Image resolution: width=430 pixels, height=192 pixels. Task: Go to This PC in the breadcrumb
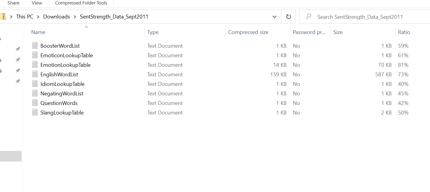click(x=25, y=17)
